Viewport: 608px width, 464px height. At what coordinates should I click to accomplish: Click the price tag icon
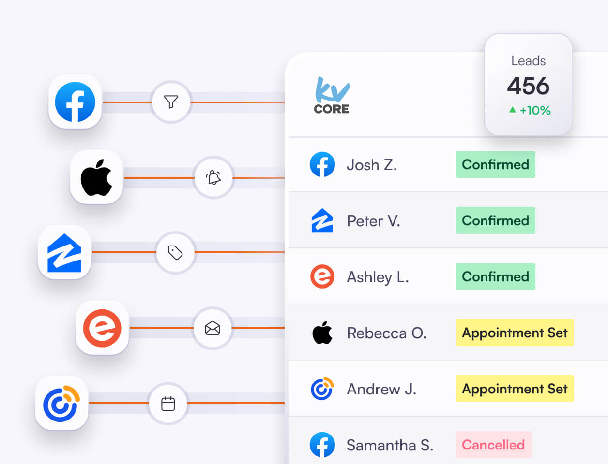175,252
